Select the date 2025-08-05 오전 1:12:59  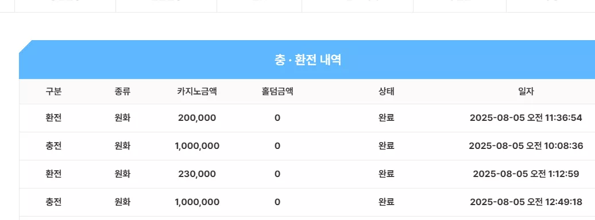(526, 174)
